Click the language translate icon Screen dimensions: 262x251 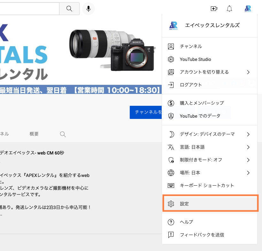pyautogui.click(x=171, y=147)
